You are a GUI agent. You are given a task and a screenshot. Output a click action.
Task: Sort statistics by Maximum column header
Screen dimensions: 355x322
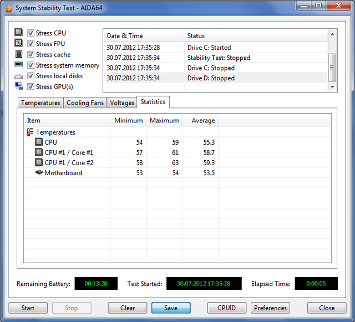(164, 120)
